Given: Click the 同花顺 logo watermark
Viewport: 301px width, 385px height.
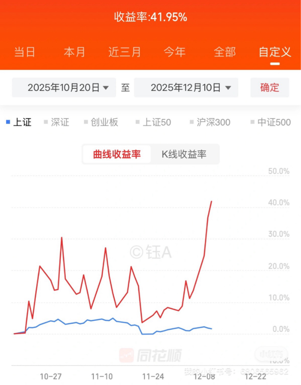Looking at the screenshot, I should coord(150,355).
